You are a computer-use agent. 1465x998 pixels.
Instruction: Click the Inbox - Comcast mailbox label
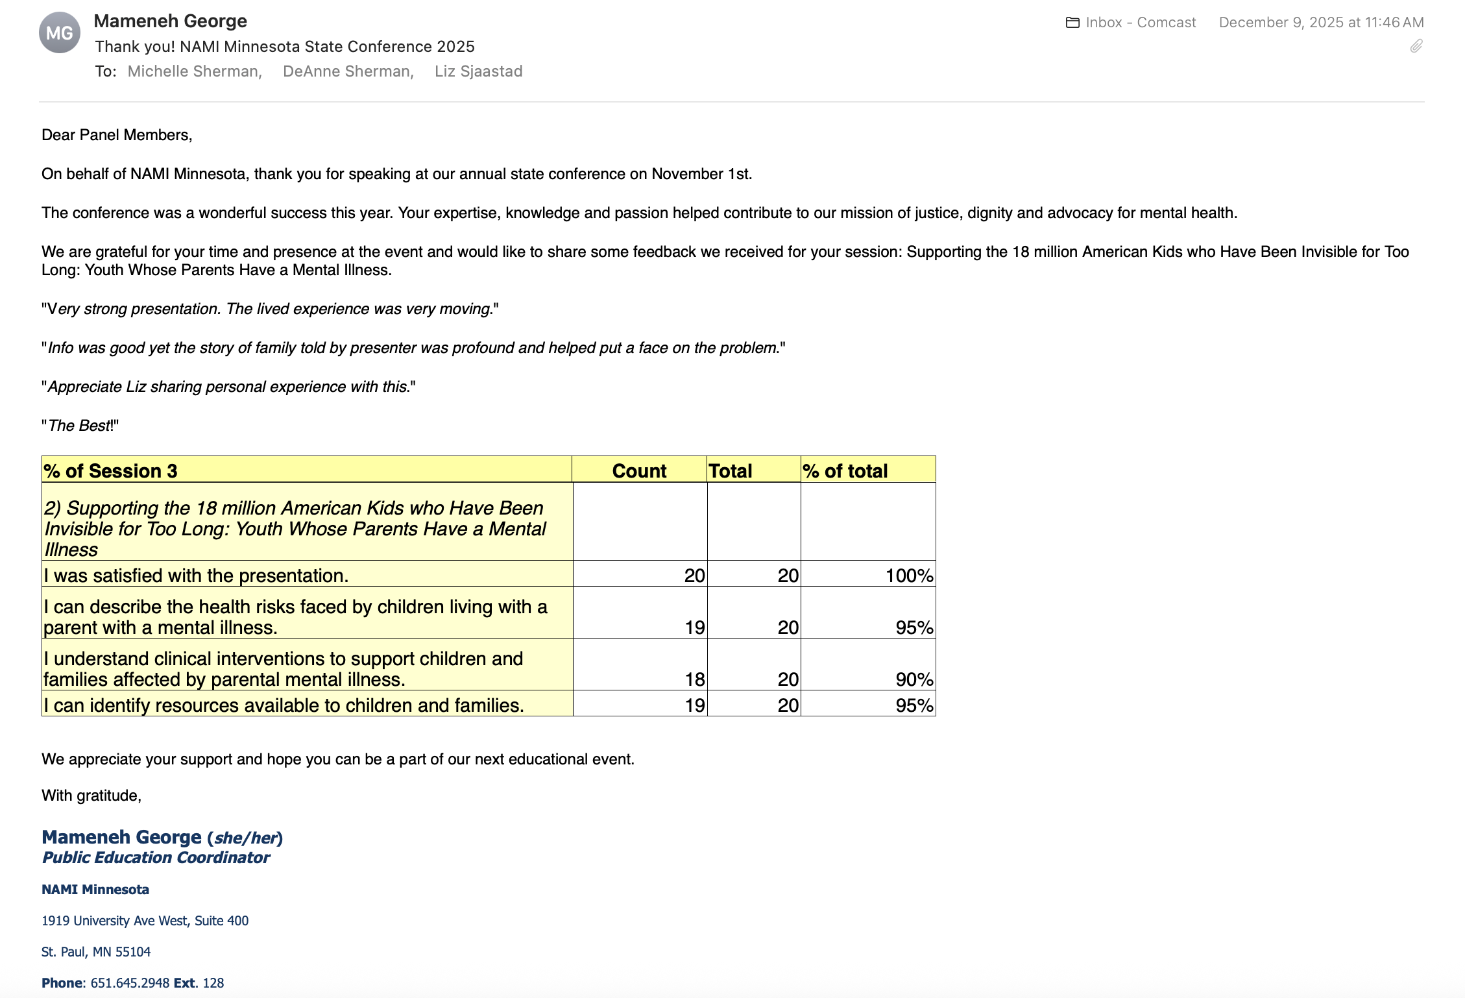click(x=1140, y=23)
